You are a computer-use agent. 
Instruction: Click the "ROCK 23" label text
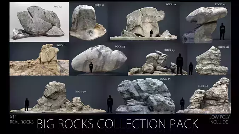[x=120, y=47]
